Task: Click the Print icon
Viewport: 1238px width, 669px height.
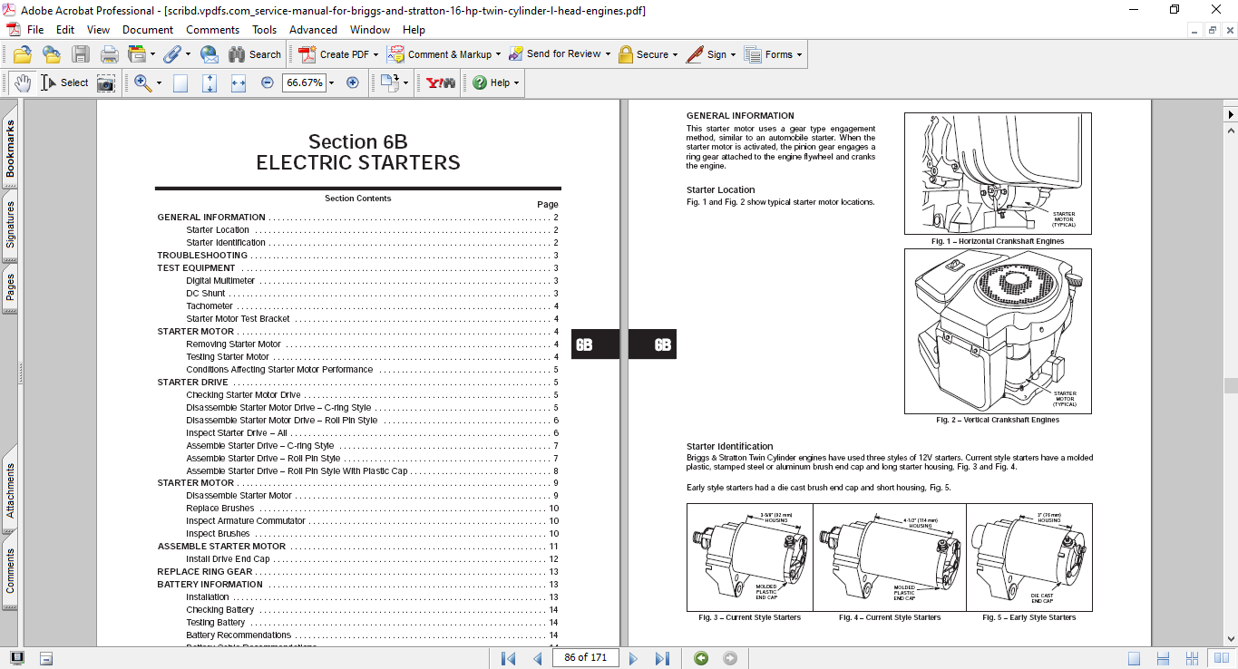Action: (109, 54)
